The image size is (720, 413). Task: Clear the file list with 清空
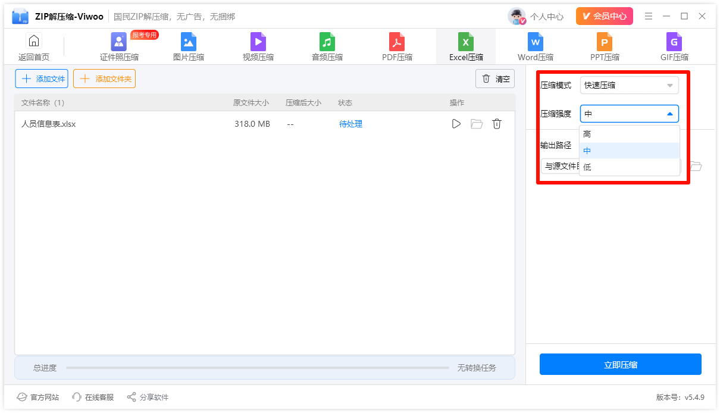(495, 79)
